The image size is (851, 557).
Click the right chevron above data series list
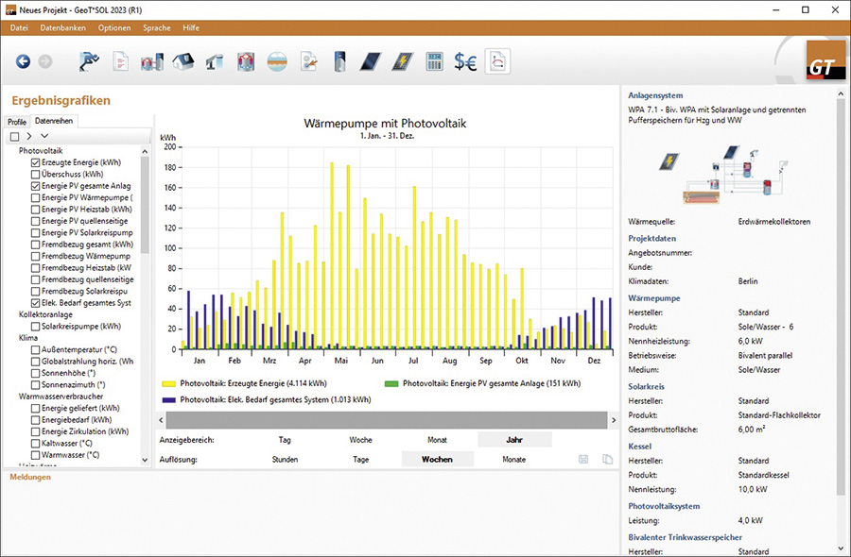[x=29, y=137]
